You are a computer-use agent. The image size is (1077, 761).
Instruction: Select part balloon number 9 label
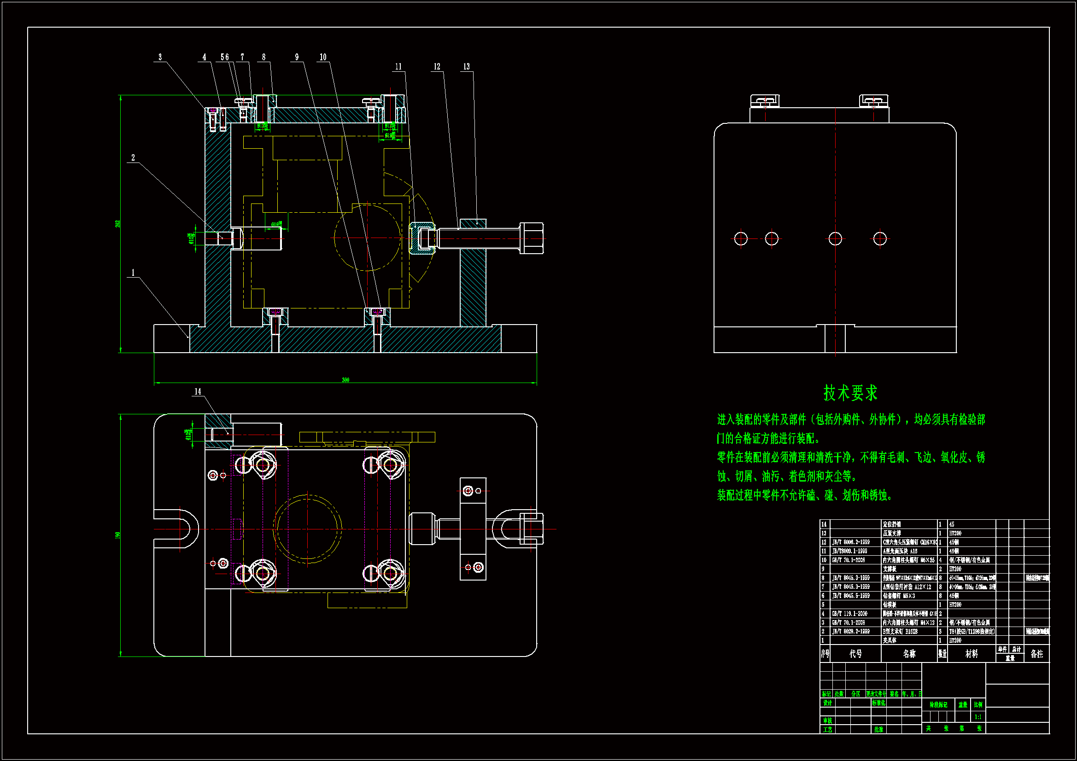tap(297, 57)
